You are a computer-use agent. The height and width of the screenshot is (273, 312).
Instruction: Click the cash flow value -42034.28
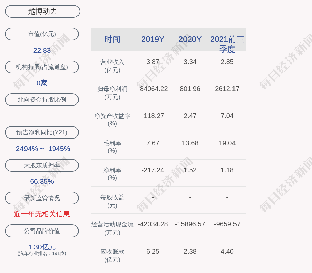[x=153, y=224]
